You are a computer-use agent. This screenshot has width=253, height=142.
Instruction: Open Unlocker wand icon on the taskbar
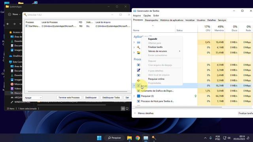click(x=154, y=138)
